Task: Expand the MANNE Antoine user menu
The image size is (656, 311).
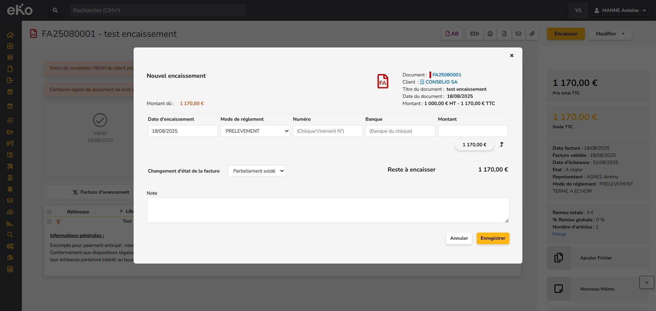Action: (620, 10)
